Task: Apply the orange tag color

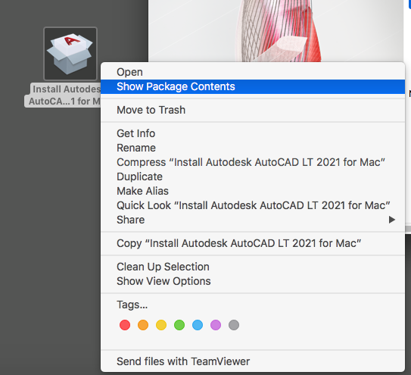Action: point(143,325)
